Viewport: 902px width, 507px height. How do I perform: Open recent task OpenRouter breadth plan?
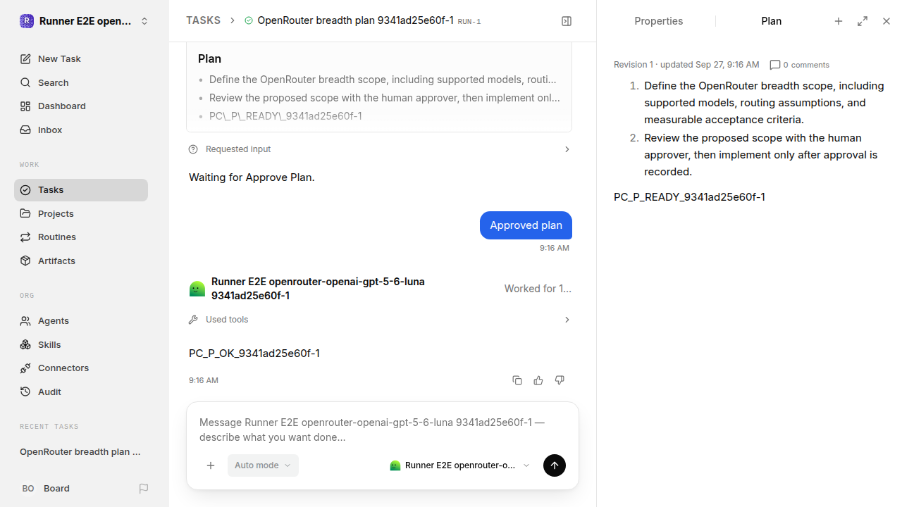tap(80, 452)
